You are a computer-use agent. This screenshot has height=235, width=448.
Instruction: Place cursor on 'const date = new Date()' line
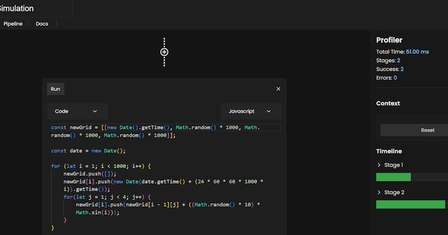coord(88,151)
